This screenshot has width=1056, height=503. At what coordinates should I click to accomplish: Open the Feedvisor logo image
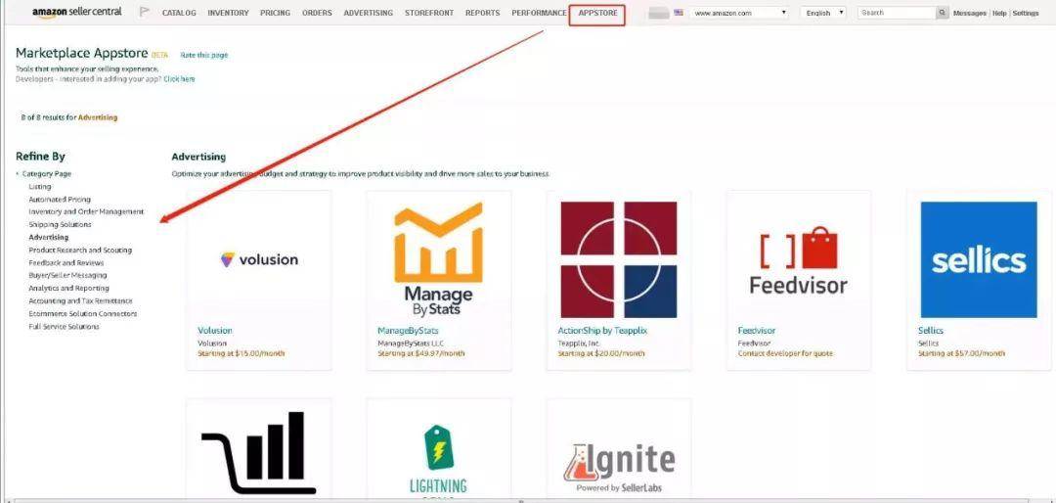pyautogui.click(x=799, y=259)
